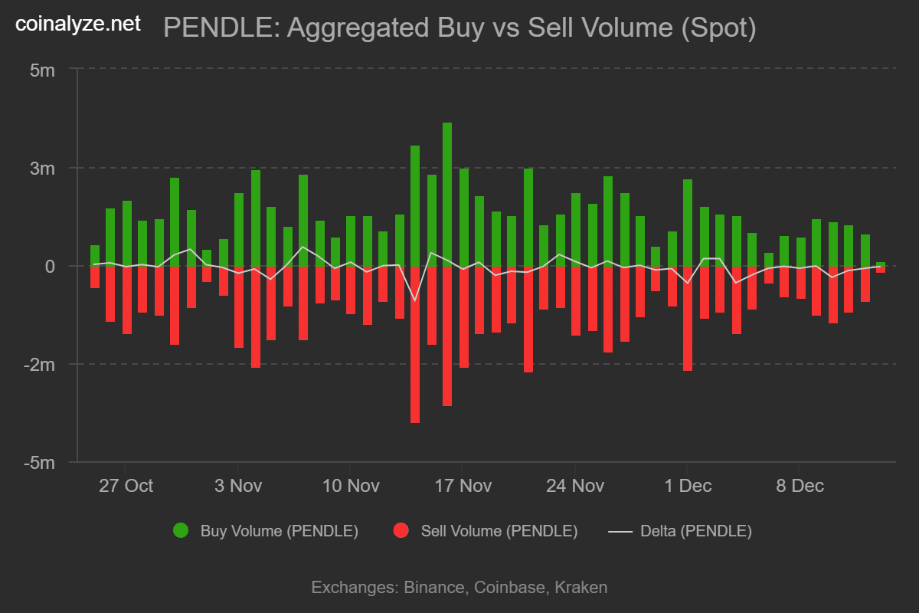
Task: Toggle the Buy Volume (PENDLE) series label
Action: coord(279,531)
